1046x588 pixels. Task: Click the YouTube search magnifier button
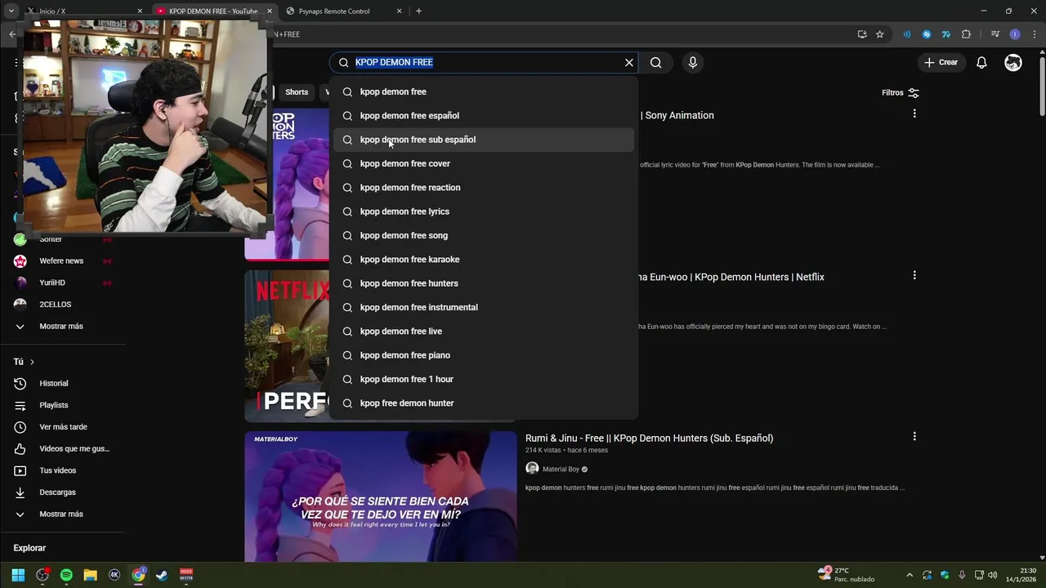[x=656, y=62]
